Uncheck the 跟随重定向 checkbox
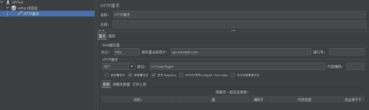The image size is (369, 110). point(130,75)
